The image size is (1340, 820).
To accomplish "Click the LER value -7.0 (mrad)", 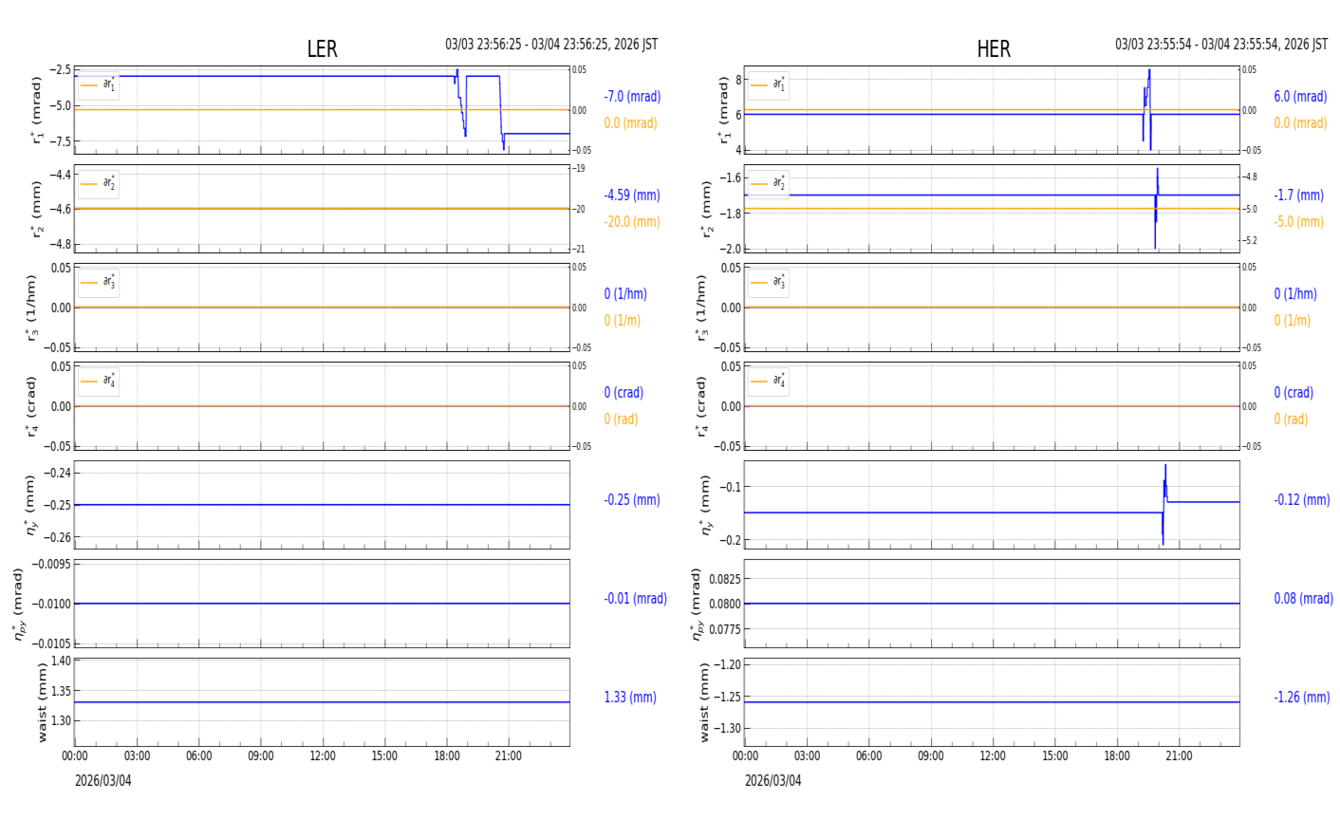I will point(632,97).
